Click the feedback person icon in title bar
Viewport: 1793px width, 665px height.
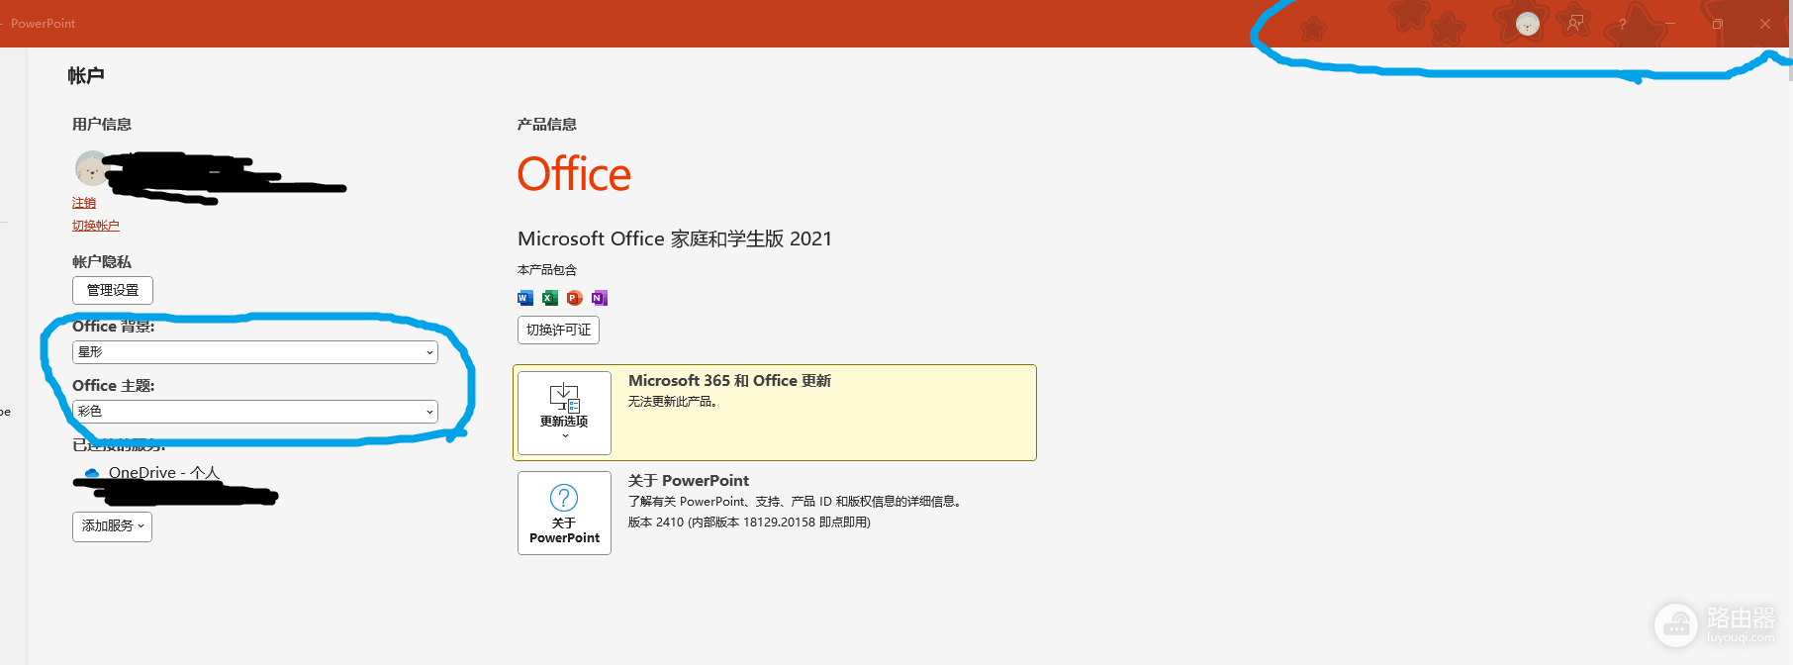click(1575, 24)
